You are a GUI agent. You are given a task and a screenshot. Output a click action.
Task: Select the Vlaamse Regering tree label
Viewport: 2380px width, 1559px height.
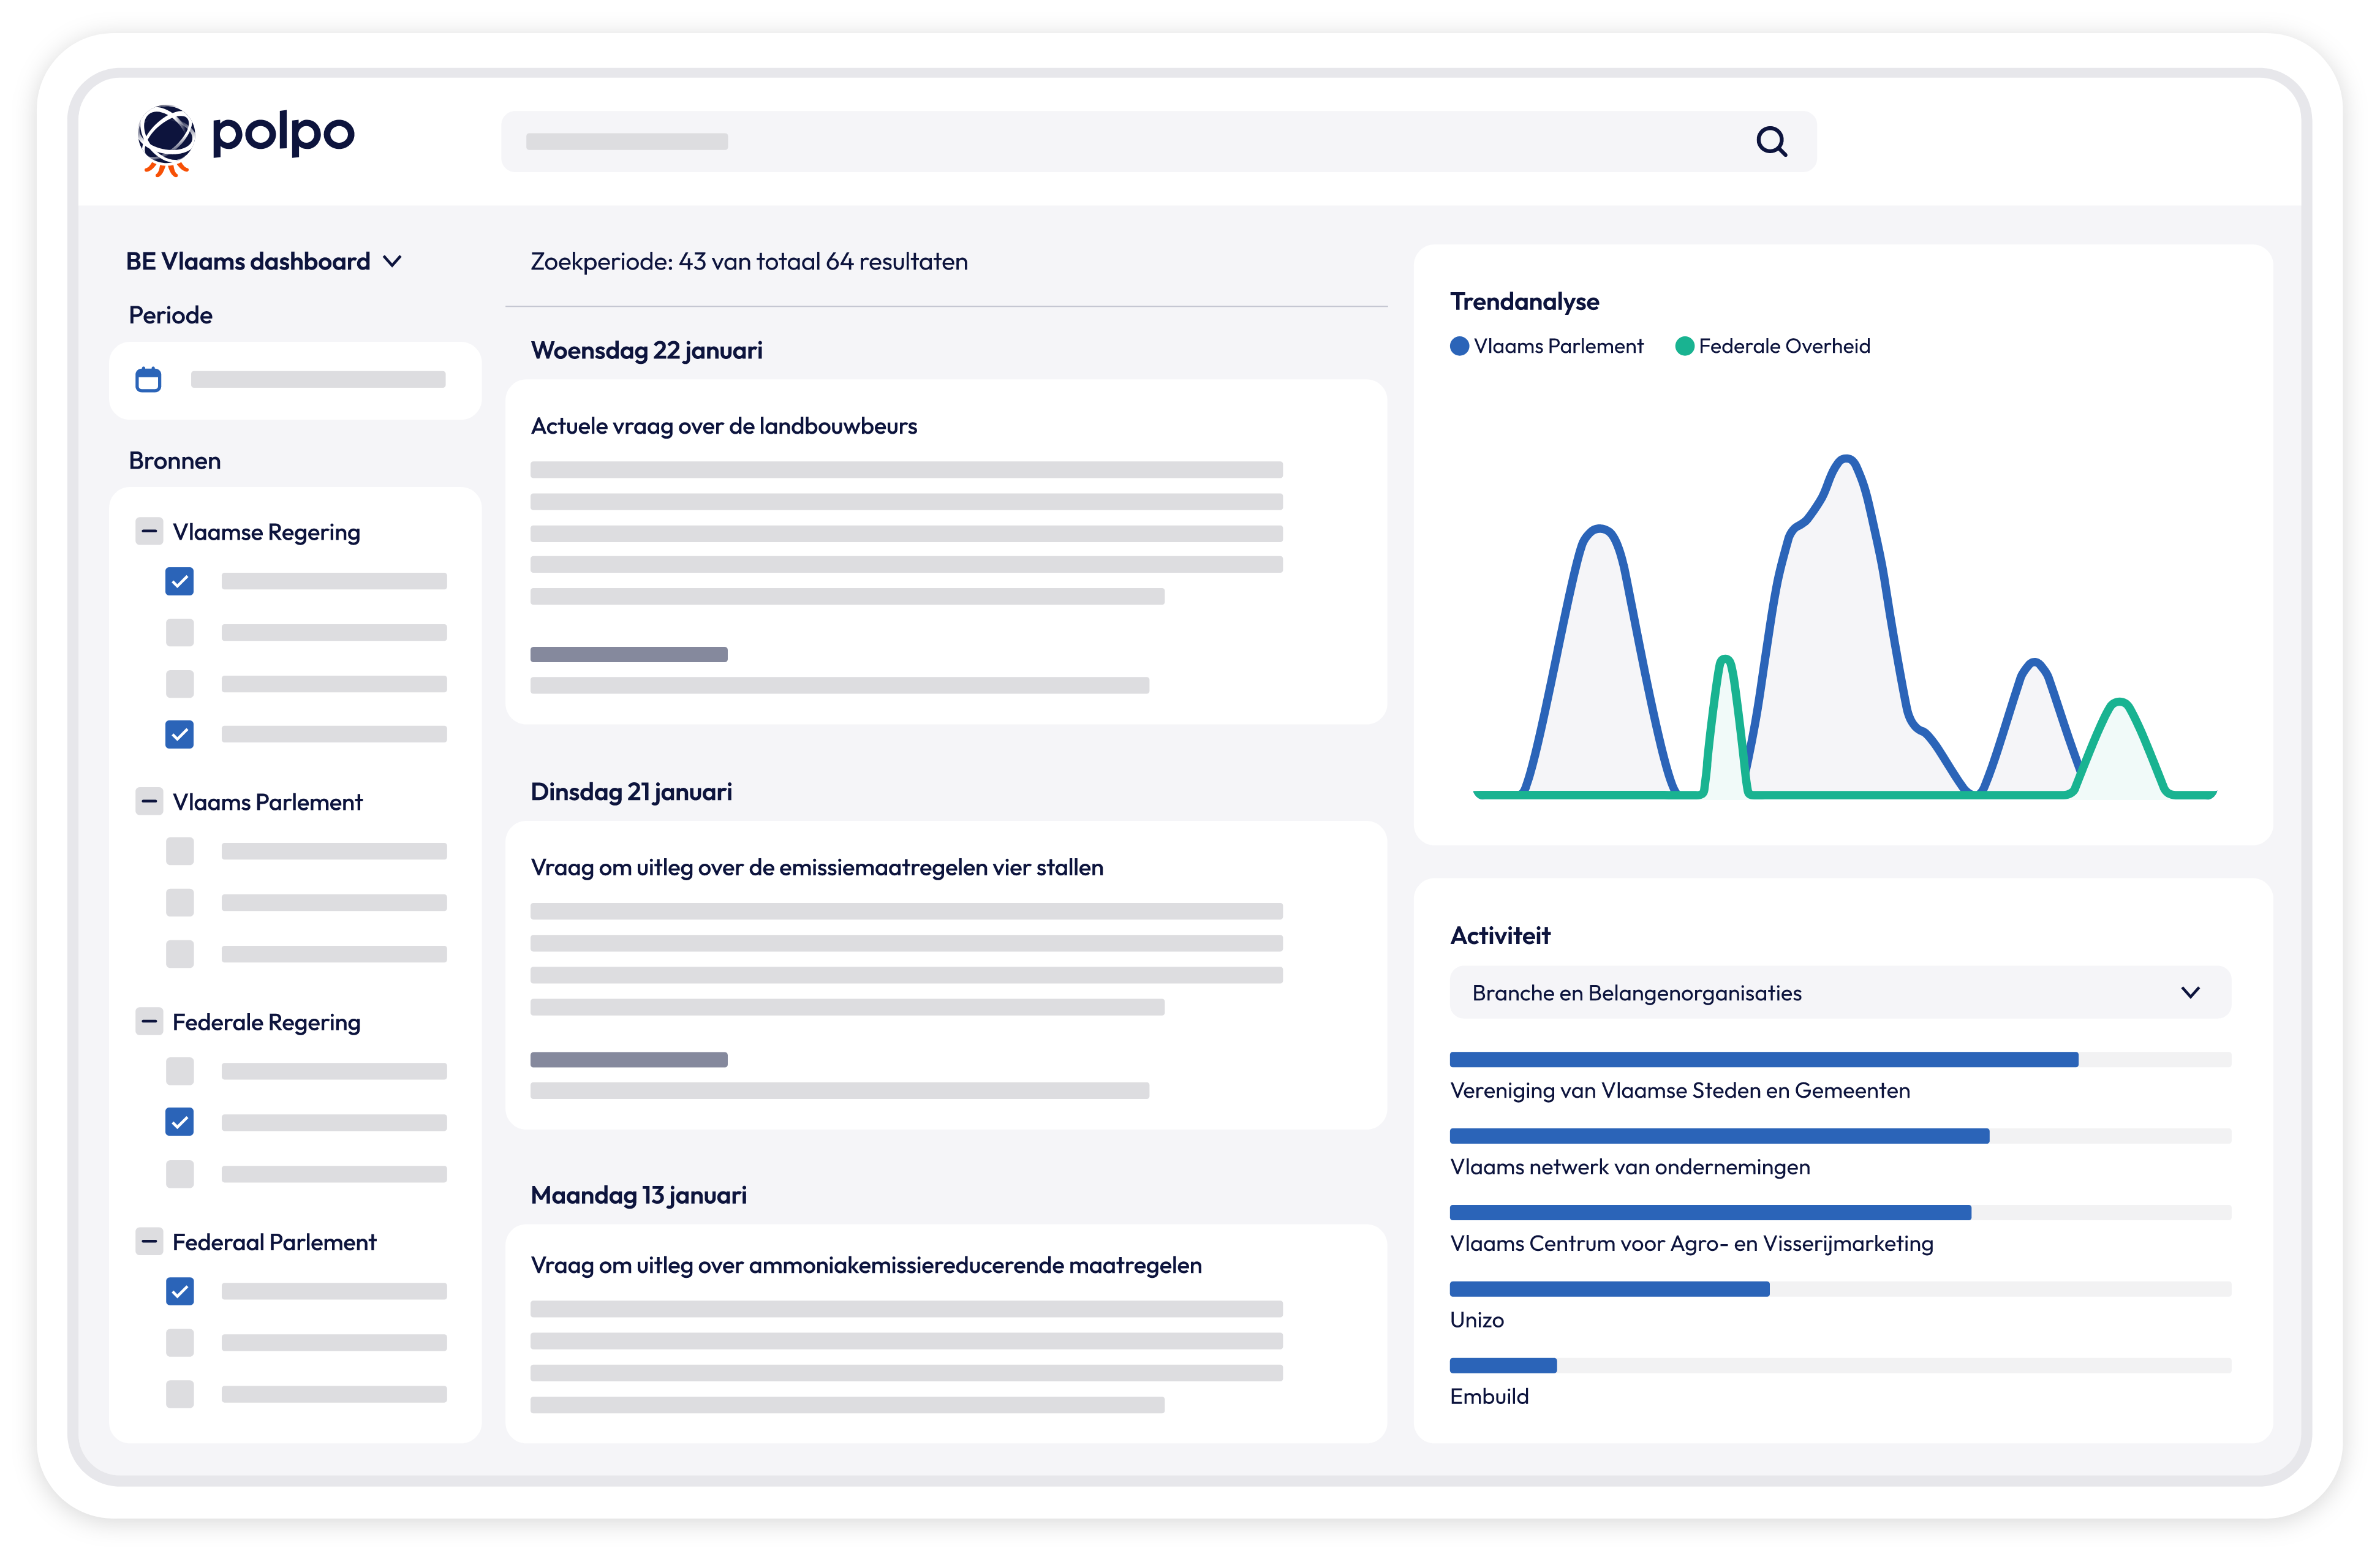(x=266, y=532)
